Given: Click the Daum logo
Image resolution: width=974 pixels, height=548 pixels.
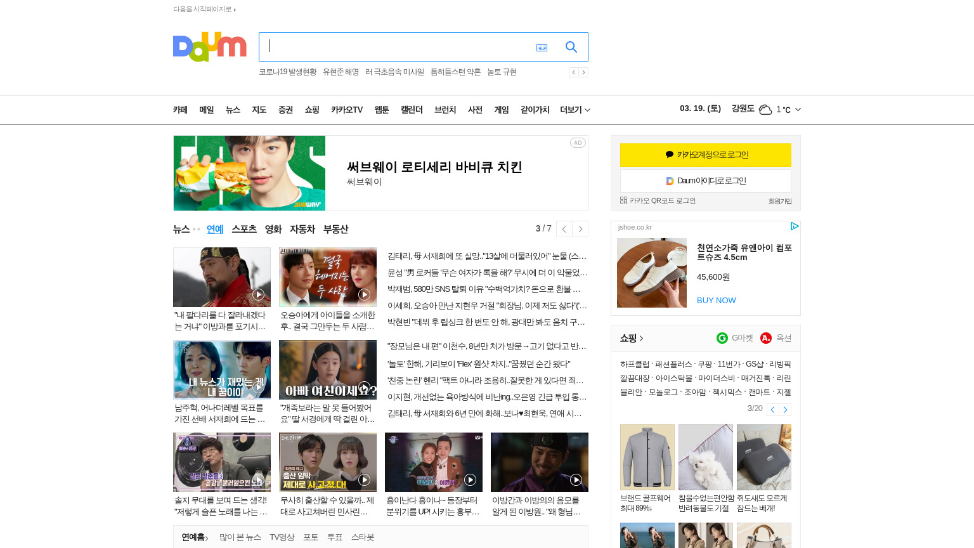Looking at the screenshot, I should tap(209, 47).
